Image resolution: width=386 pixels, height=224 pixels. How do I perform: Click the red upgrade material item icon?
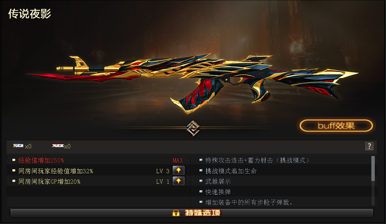pos(58,146)
